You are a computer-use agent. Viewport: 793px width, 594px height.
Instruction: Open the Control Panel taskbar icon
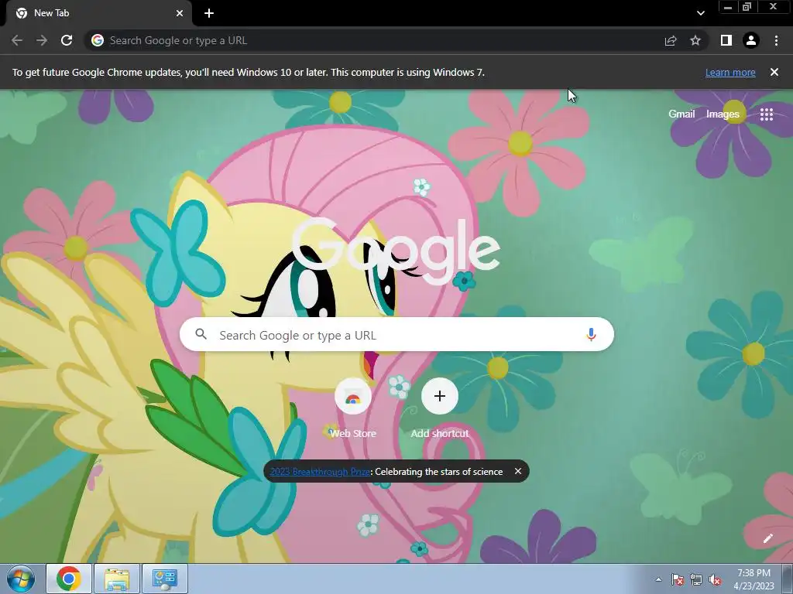point(164,579)
